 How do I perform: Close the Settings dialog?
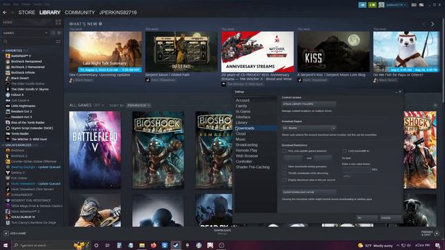[400, 92]
